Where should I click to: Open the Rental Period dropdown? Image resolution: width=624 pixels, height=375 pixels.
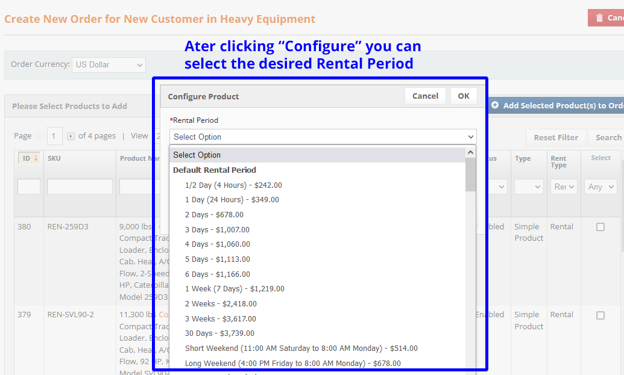[x=323, y=137]
